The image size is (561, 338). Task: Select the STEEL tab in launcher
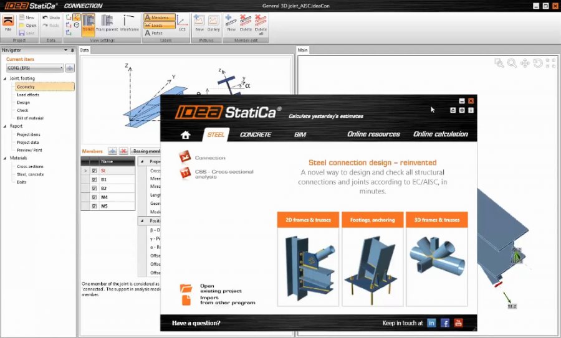pyautogui.click(x=216, y=134)
